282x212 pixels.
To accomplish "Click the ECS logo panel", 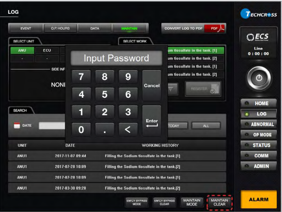I will coord(259,43).
